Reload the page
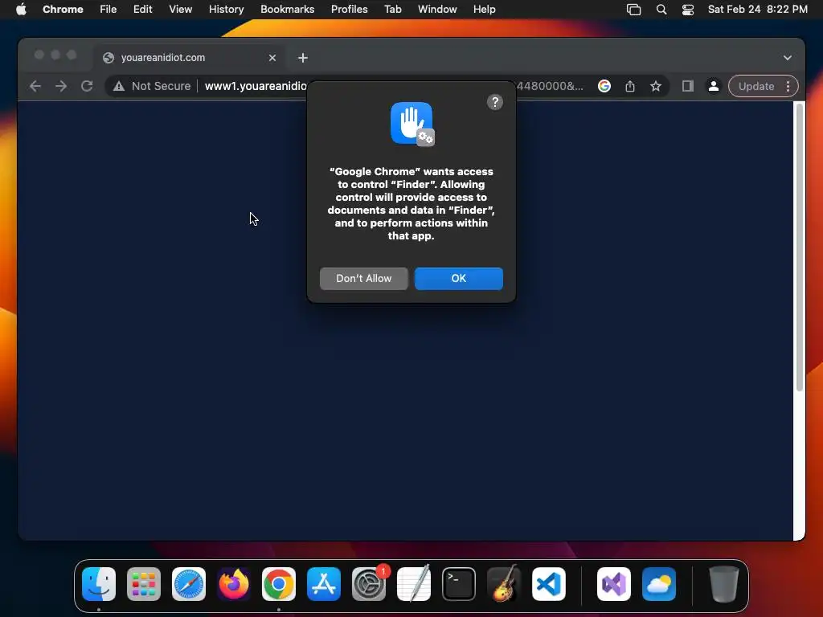This screenshot has width=823, height=617. [87, 87]
